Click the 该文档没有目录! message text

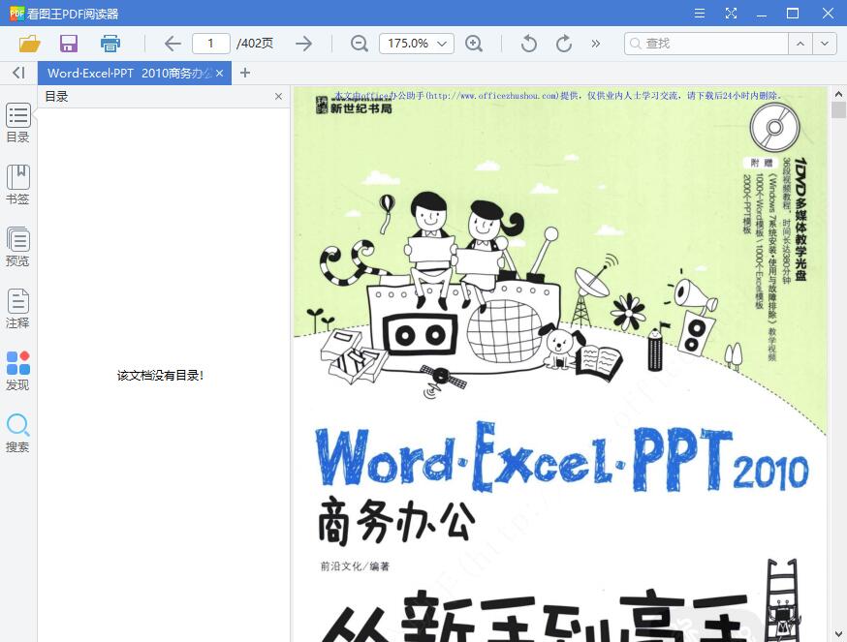pyautogui.click(x=161, y=376)
